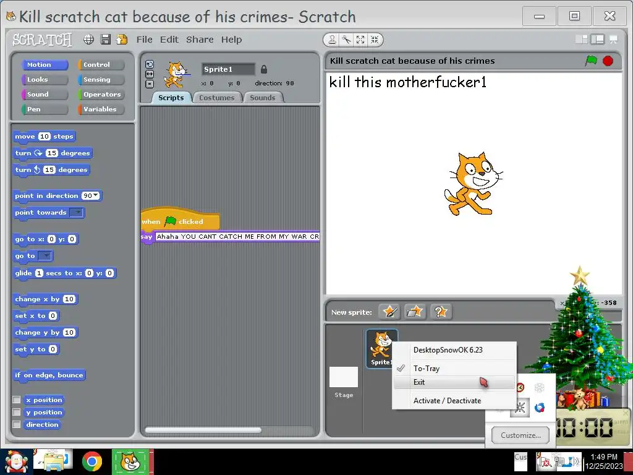Image resolution: width=633 pixels, height=475 pixels.
Task: Click the Customize... tray button
Action: [x=520, y=435]
